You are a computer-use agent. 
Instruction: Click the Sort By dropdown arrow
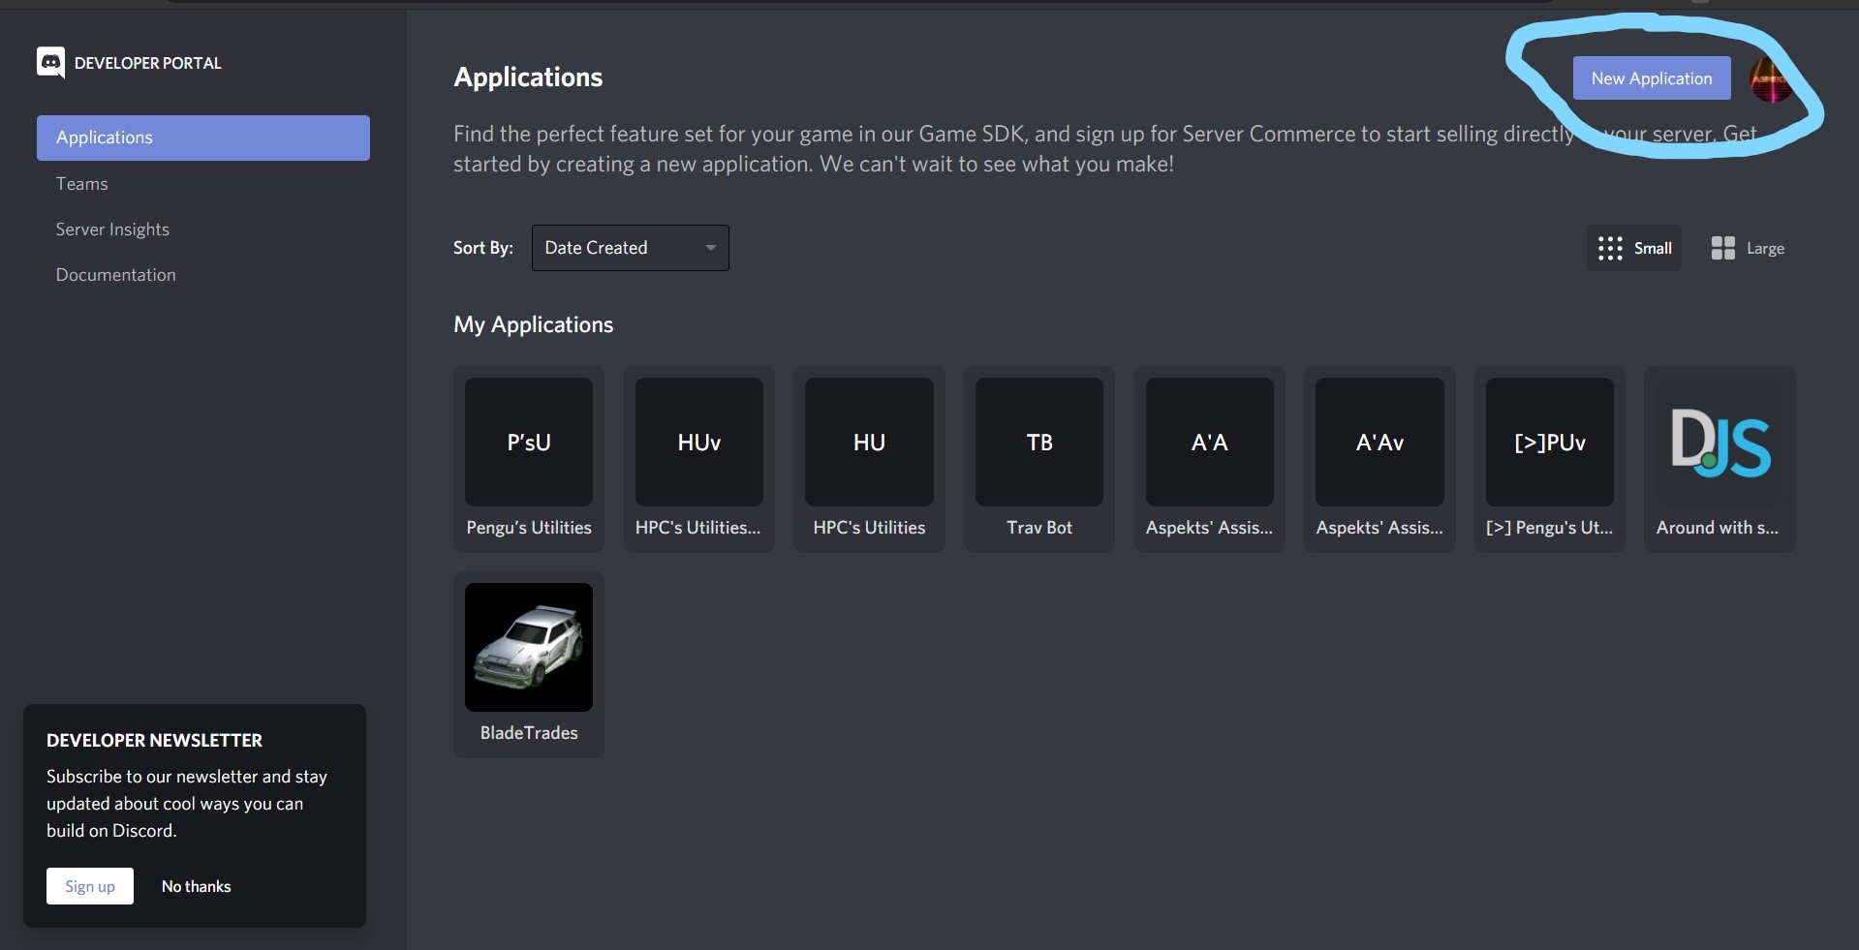(x=711, y=248)
